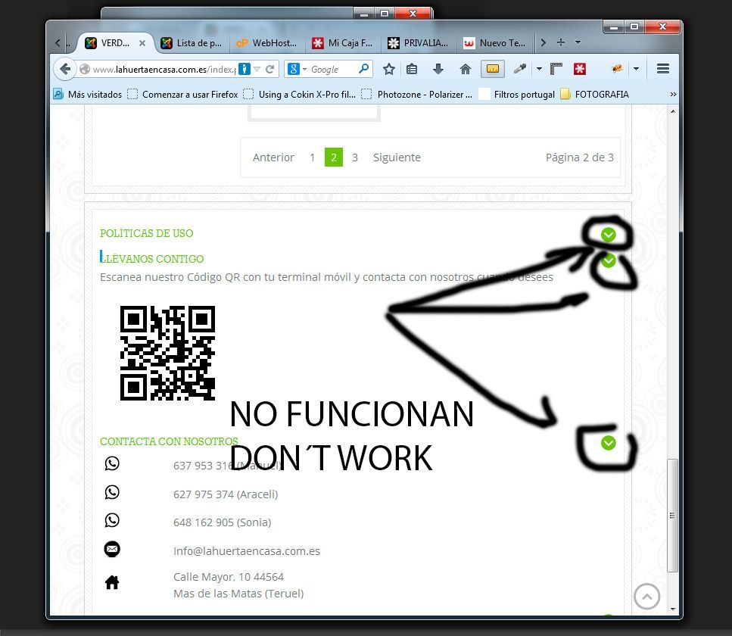Click the yellow ruler toolbar icon
Screen dimensions: 732x636
[x=493, y=69]
